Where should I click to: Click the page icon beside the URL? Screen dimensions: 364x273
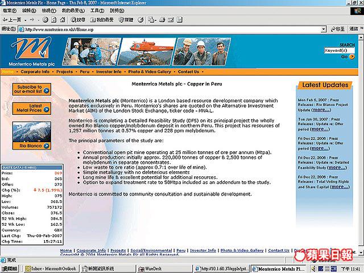coord(22,30)
